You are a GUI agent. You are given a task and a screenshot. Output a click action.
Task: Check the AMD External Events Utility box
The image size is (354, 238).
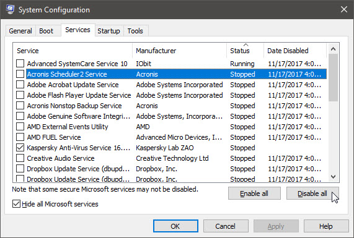coord(20,127)
